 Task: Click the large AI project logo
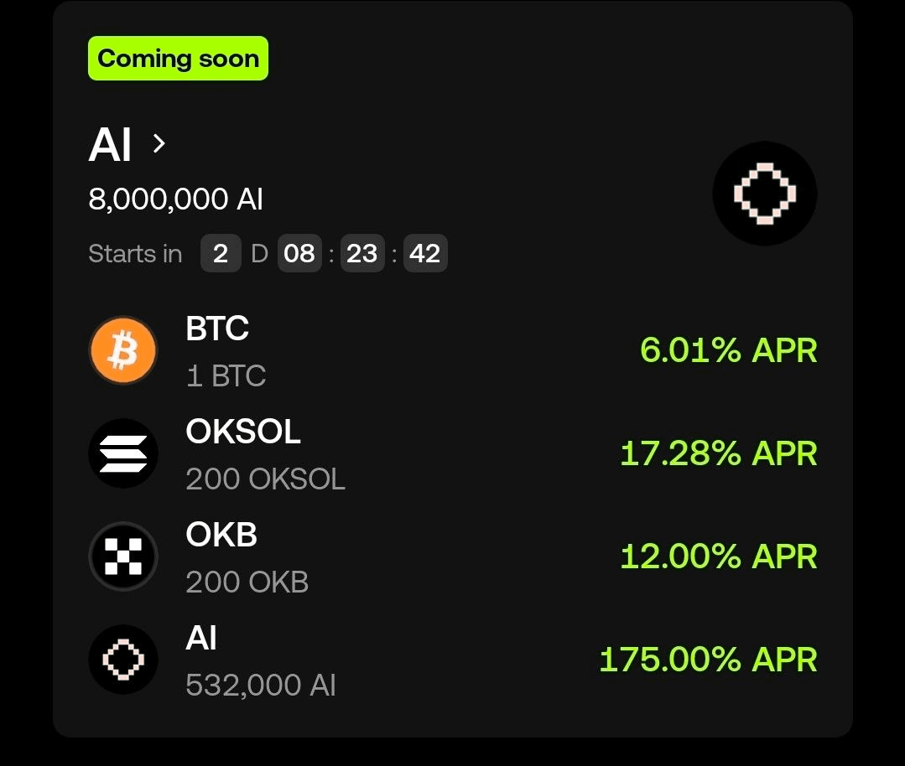(x=765, y=194)
